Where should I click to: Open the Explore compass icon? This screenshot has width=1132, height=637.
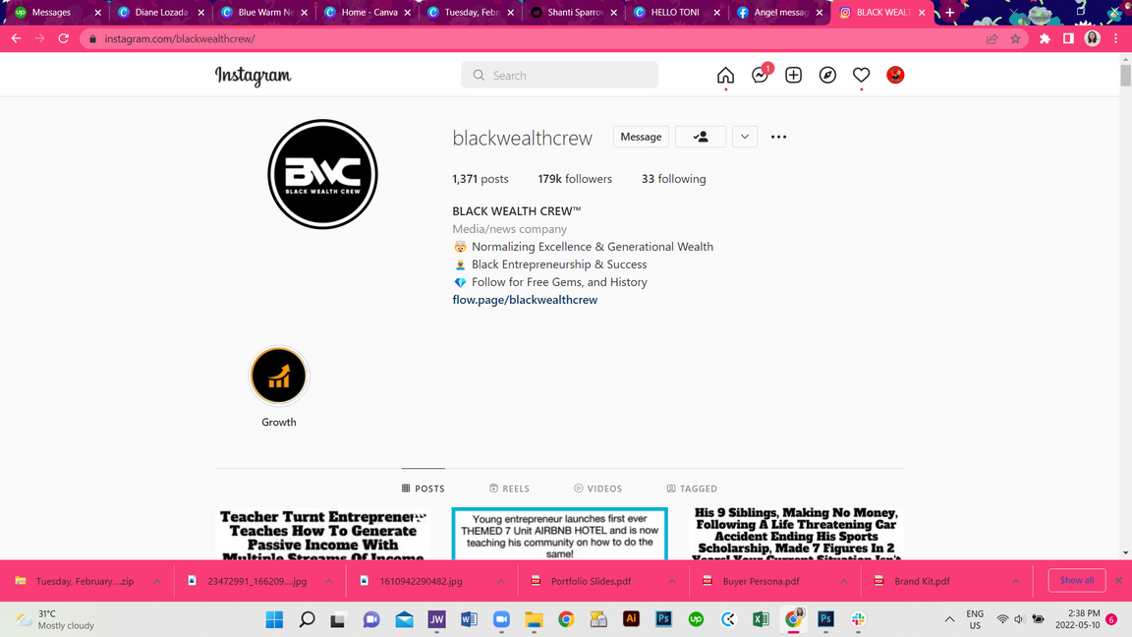tap(827, 75)
